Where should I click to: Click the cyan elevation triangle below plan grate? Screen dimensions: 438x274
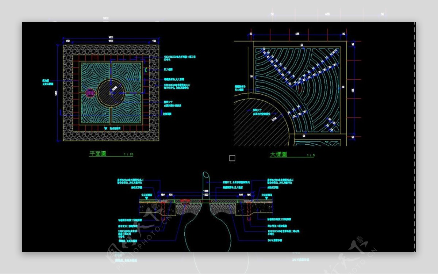tap(106, 129)
